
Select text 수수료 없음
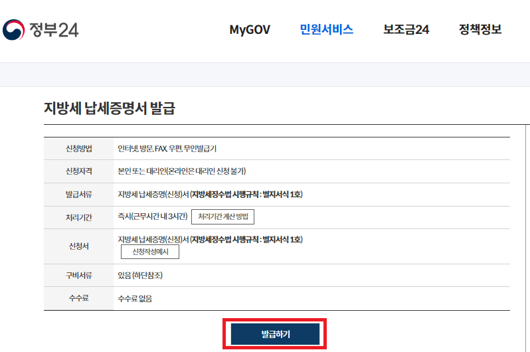coord(135,299)
